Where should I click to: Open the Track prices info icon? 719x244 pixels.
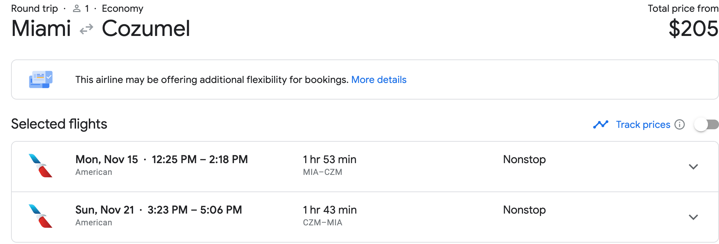tap(680, 124)
